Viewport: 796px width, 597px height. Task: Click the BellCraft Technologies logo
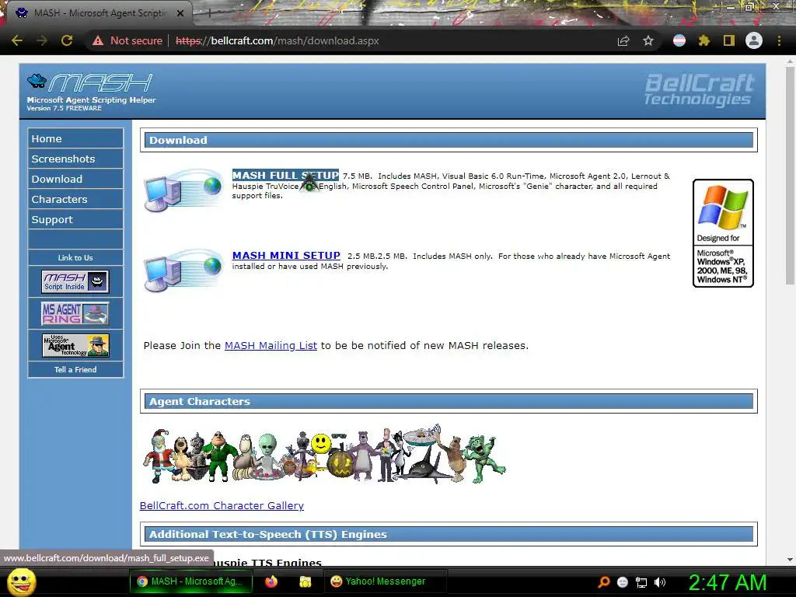click(x=700, y=90)
